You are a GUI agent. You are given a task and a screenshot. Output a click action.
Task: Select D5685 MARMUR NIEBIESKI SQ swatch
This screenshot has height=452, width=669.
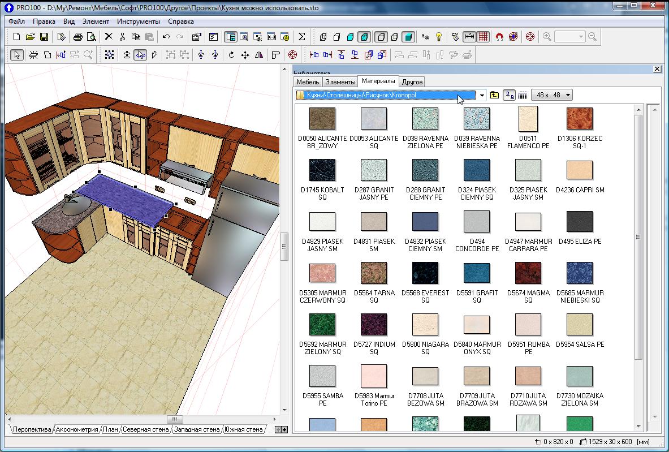(x=580, y=273)
